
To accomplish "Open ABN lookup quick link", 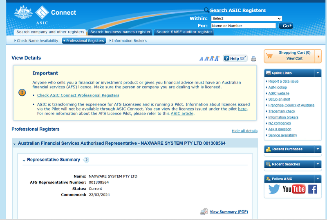I will point(278,87).
